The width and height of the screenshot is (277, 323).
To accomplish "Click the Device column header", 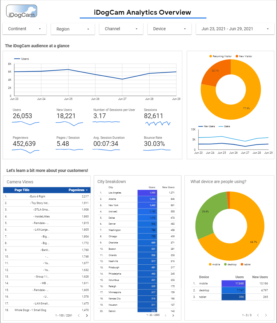I will coord(204,277).
